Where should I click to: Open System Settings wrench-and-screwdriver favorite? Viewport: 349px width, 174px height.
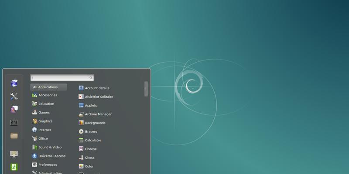tap(14, 96)
